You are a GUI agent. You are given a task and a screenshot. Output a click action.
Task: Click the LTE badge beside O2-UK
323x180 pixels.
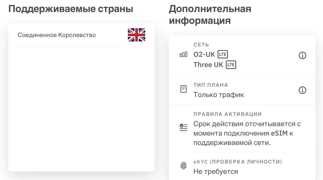223,54
